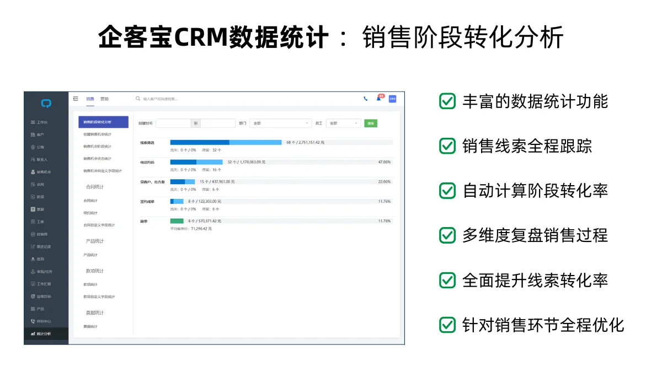Focus the customer name quick search box
Viewport: 662px width, 372px height.
point(160,99)
